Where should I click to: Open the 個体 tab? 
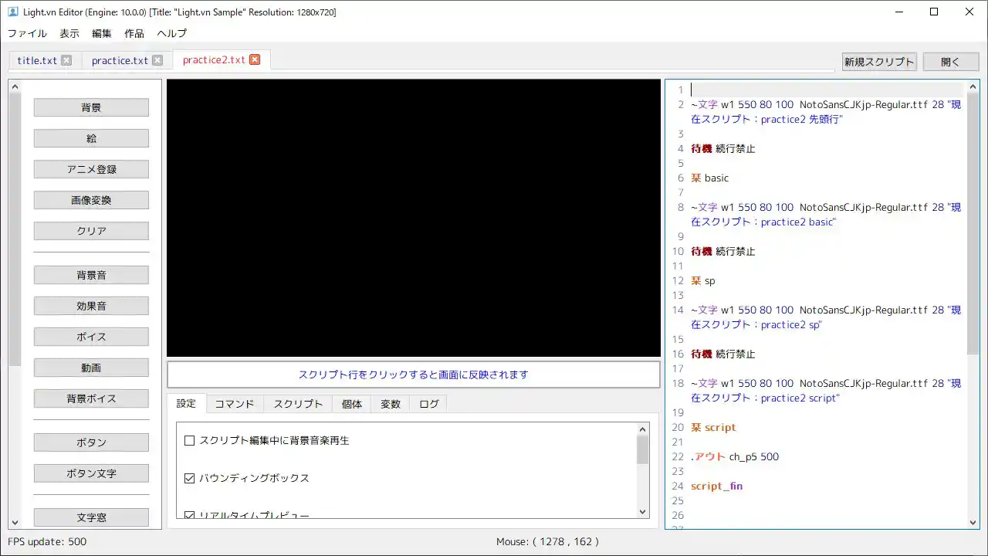352,404
